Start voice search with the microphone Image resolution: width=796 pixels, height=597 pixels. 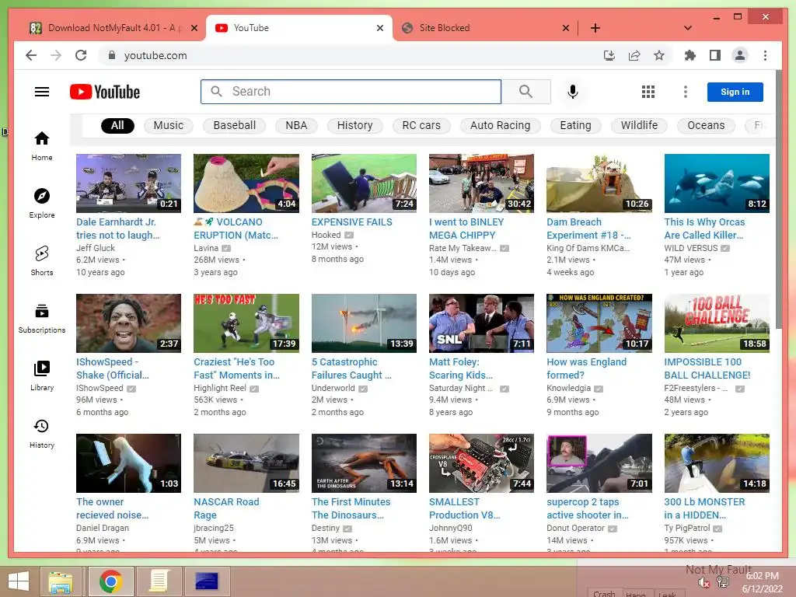click(573, 92)
